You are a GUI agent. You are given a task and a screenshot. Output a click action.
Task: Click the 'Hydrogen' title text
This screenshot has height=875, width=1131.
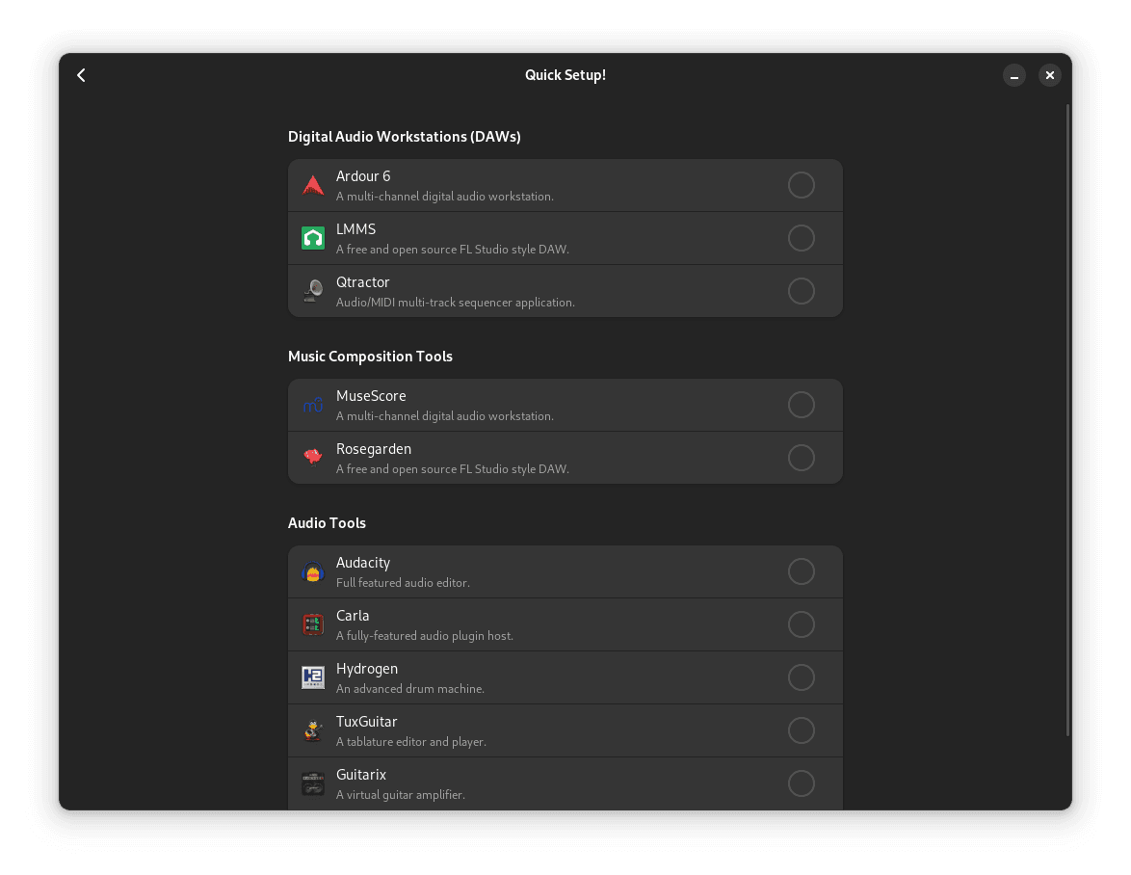click(366, 669)
